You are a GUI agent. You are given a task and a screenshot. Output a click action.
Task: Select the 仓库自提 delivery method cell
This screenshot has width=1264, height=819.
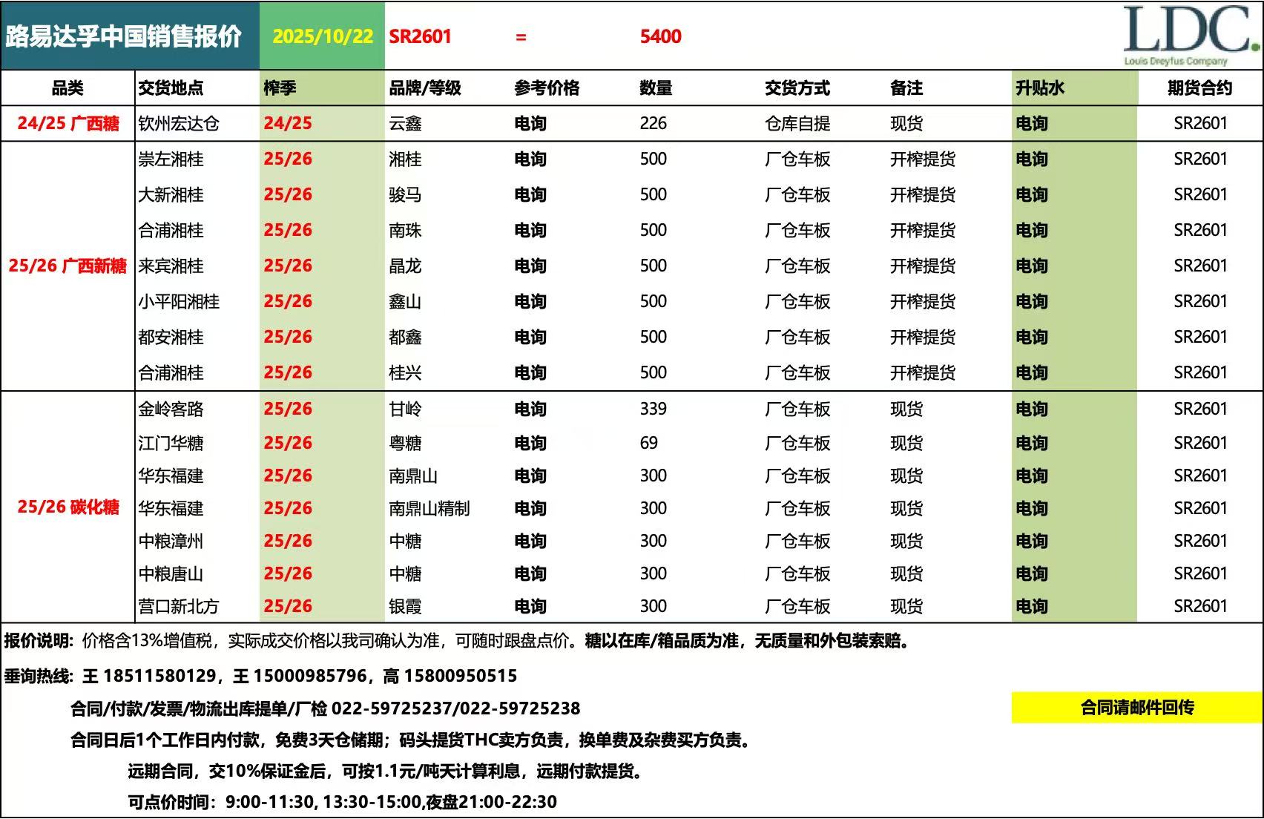797,123
